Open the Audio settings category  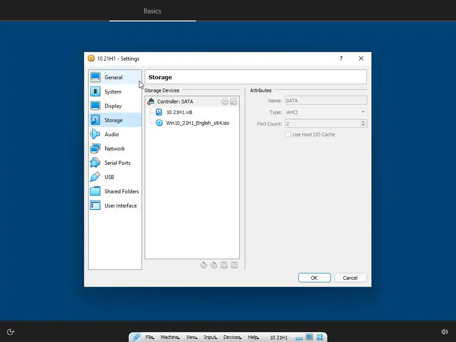pyautogui.click(x=115, y=134)
